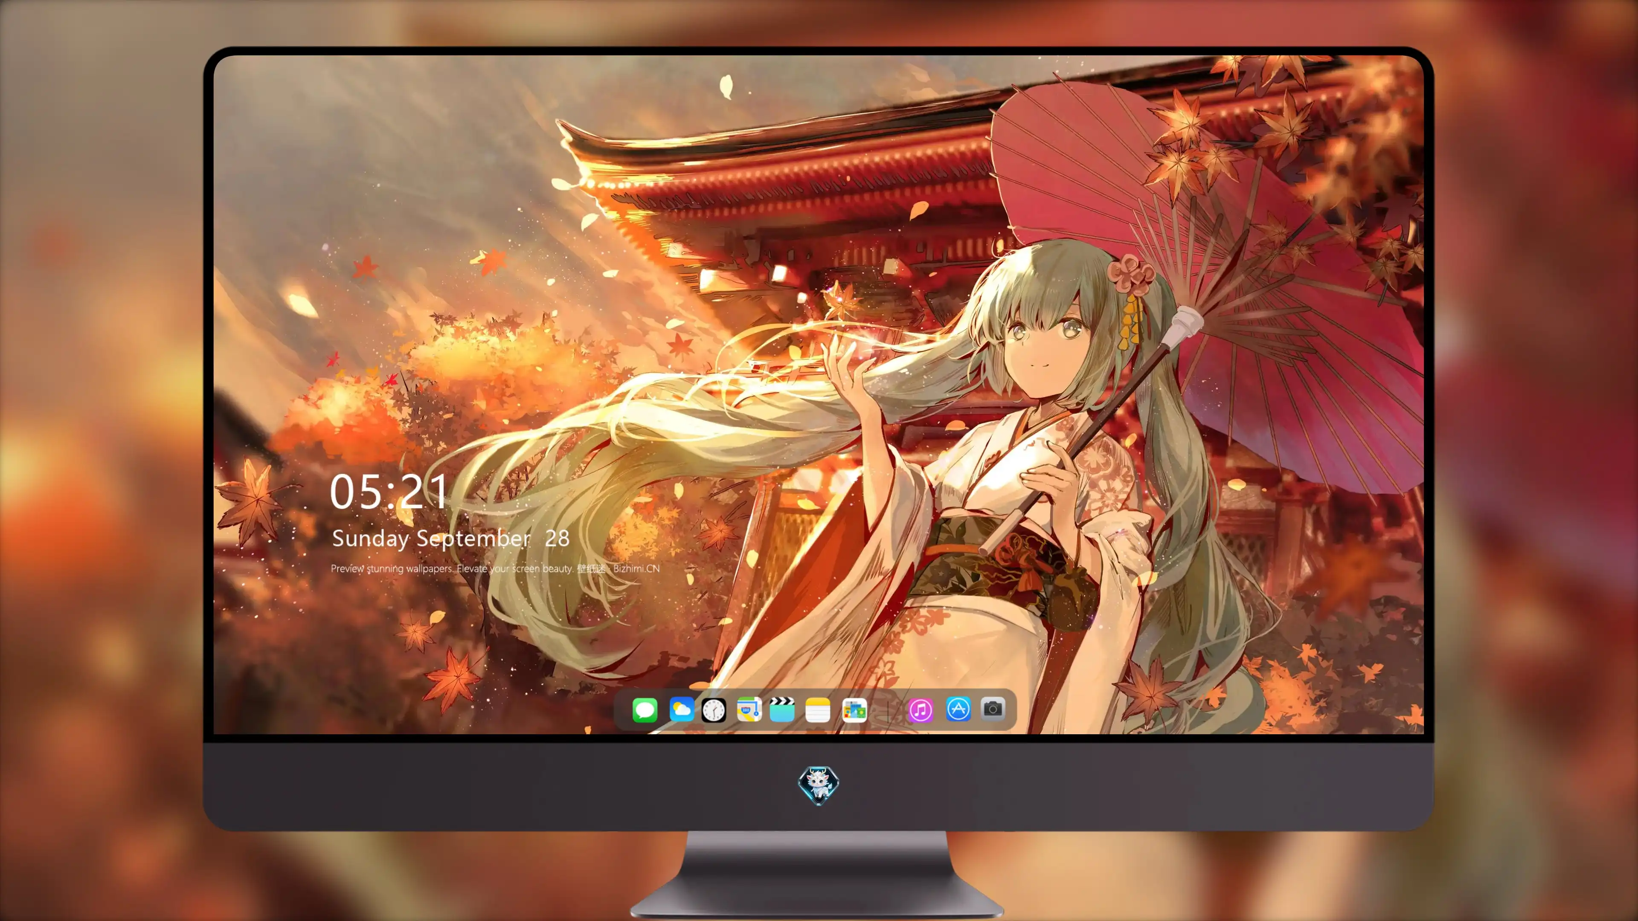Open the photo gallery app icon
The height and width of the screenshot is (921, 1638).
coord(854,710)
